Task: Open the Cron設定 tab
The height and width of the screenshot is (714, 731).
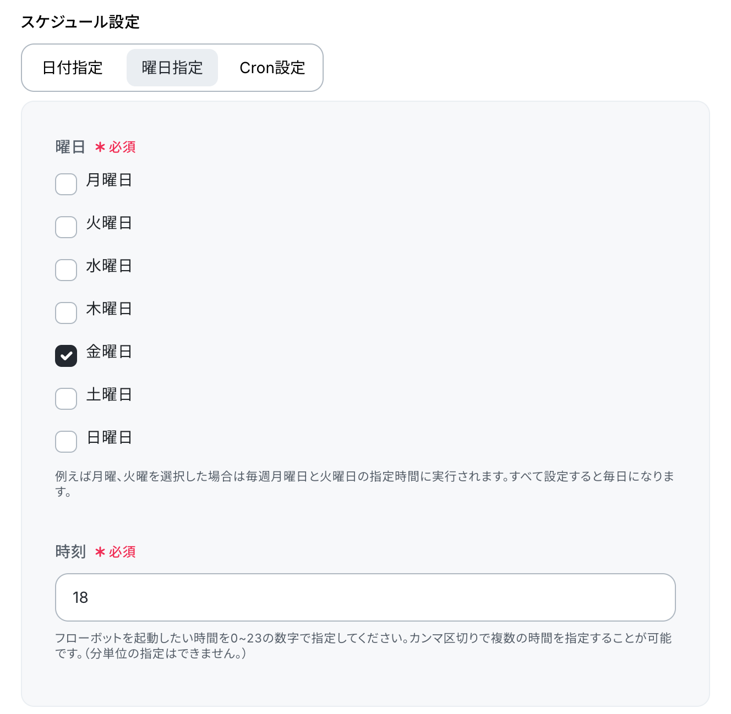Action: [272, 68]
